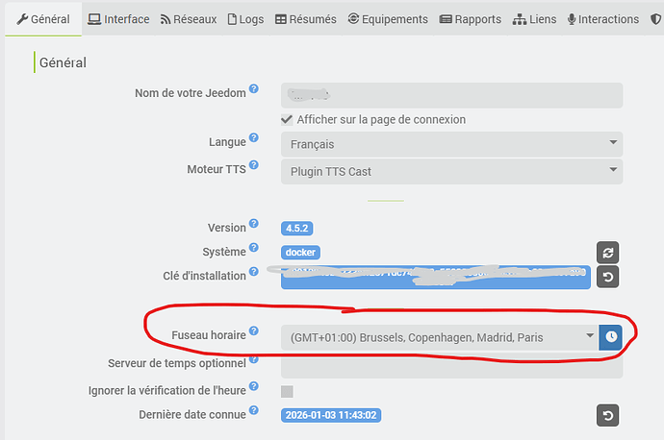Image resolution: width=664 pixels, height=440 pixels.
Task: Open the Fuseau horaire timezone dropdown
Action: pyautogui.click(x=439, y=337)
